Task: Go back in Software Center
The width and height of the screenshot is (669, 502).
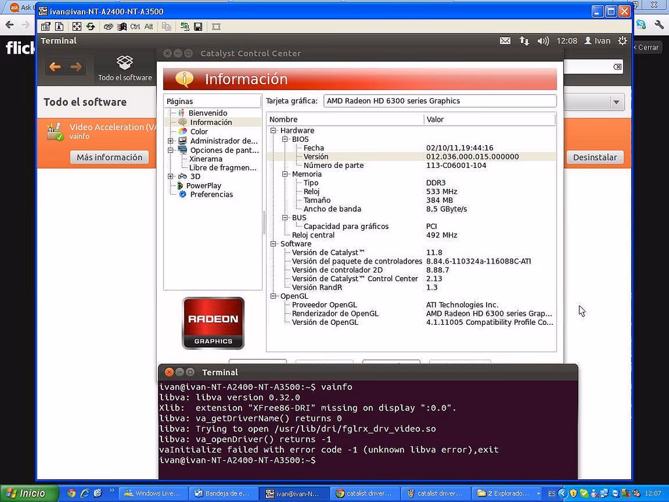Action: [x=55, y=67]
